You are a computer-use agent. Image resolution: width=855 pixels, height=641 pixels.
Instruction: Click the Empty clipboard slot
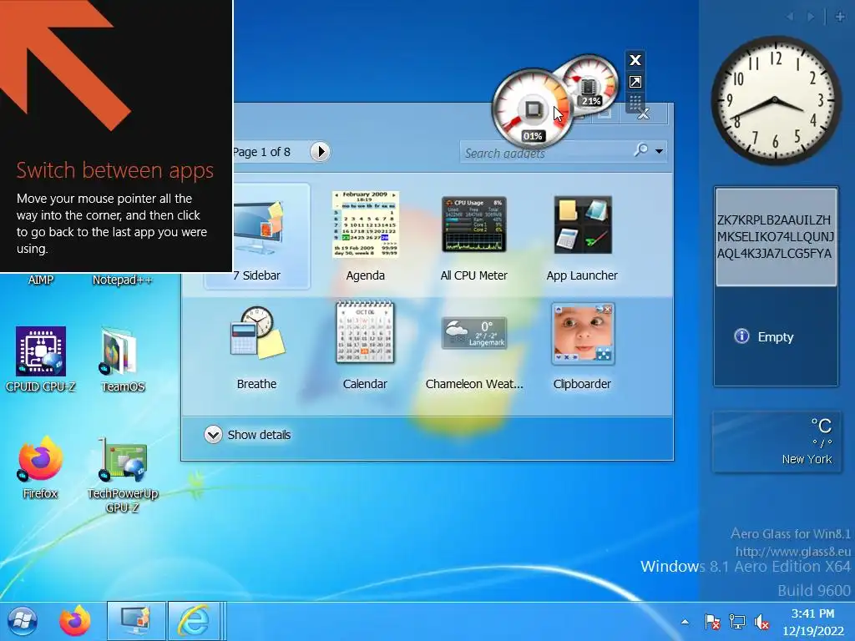point(776,337)
